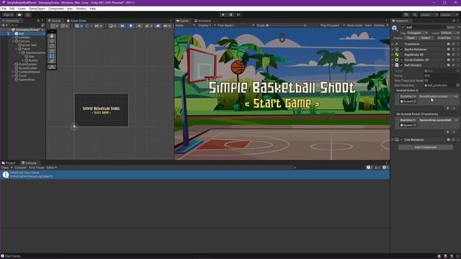Open scene camera settings icon
The width and height of the screenshot is (461, 259).
167,26
